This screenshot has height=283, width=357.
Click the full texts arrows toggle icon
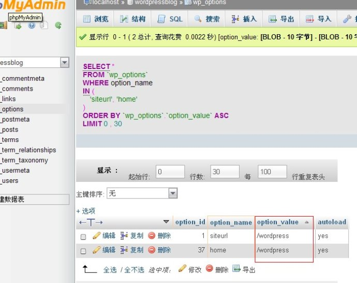pyautogui.click(x=91, y=222)
